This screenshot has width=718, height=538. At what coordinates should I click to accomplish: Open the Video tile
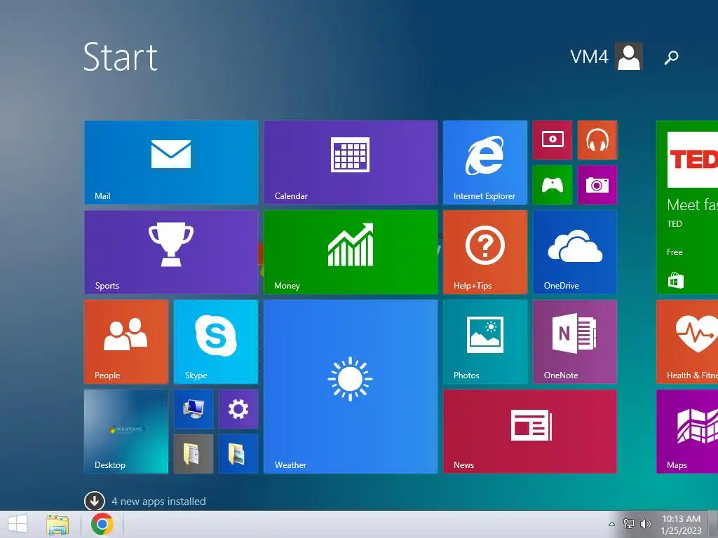[x=553, y=140]
